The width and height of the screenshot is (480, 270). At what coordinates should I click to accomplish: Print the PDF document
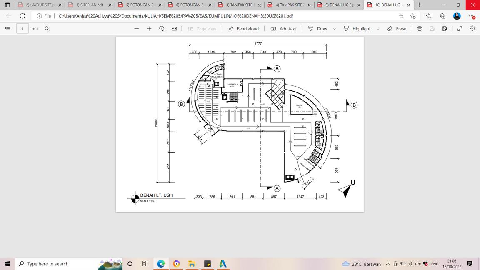[420, 28]
